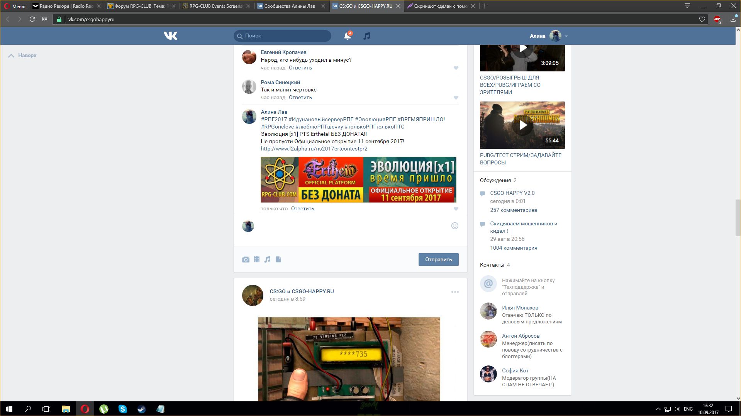The height and width of the screenshot is (416, 741).
Task: Expand the Алина profile dropdown
Action: click(549, 36)
